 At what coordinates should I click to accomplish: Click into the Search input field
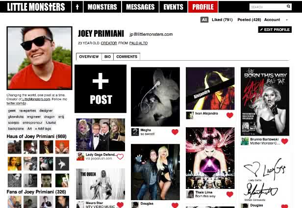[x=268, y=7]
